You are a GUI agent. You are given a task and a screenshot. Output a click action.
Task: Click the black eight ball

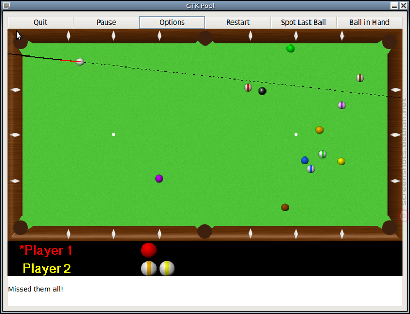[x=262, y=91]
